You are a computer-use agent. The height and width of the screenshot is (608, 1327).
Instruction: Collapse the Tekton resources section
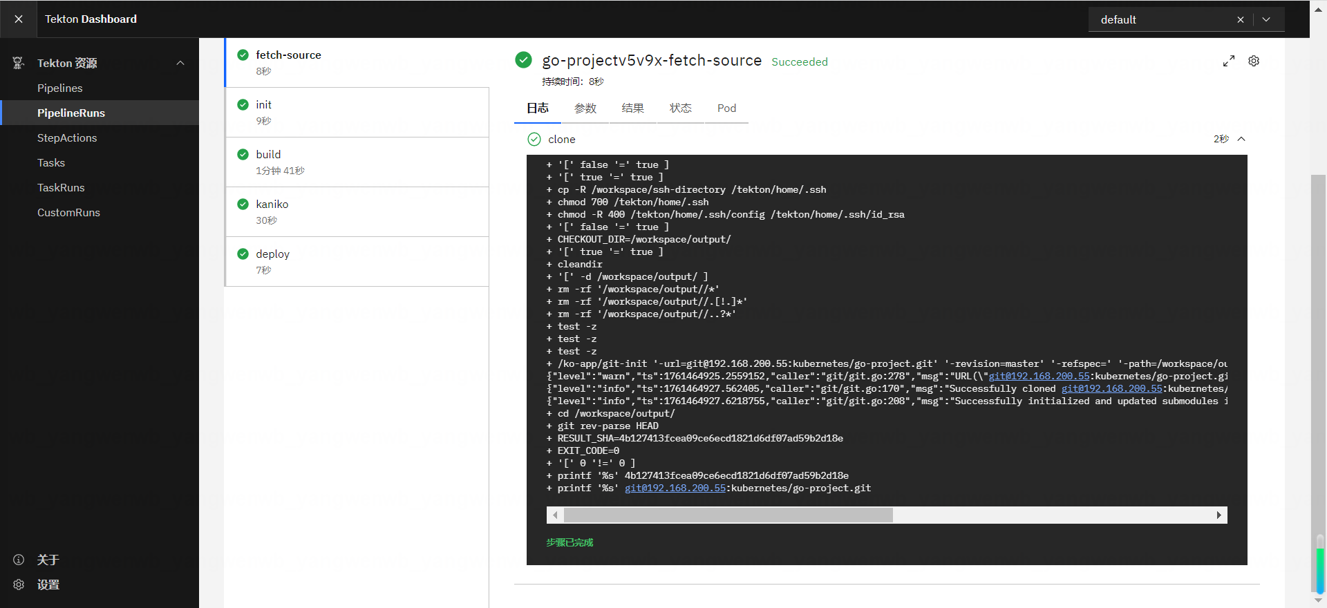click(x=180, y=64)
